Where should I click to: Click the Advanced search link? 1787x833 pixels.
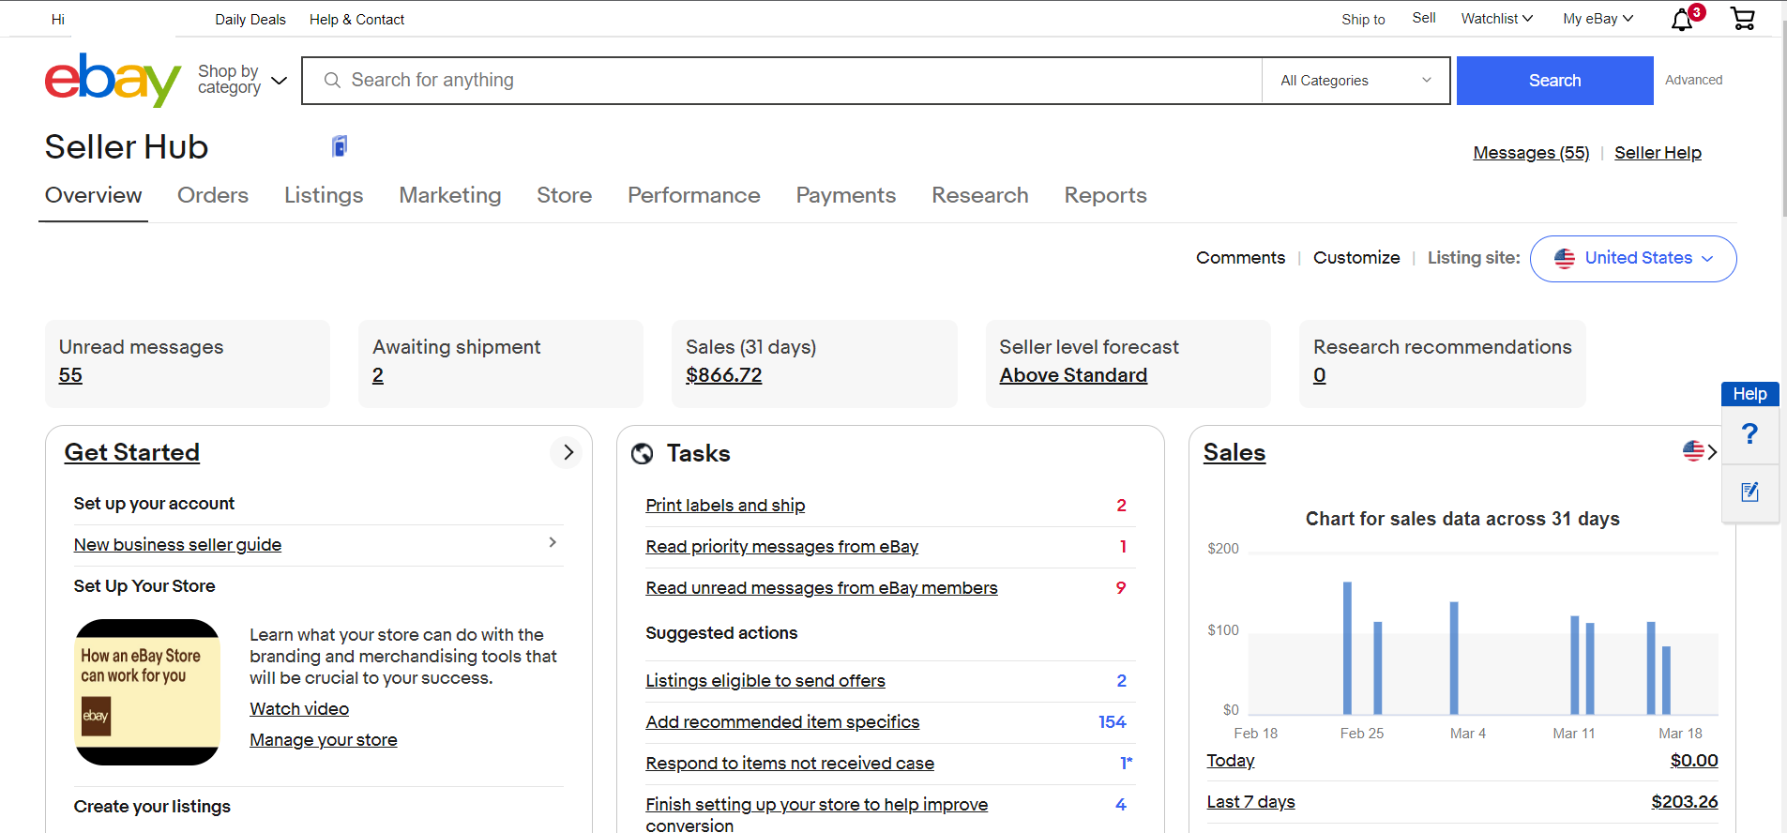click(1693, 80)
